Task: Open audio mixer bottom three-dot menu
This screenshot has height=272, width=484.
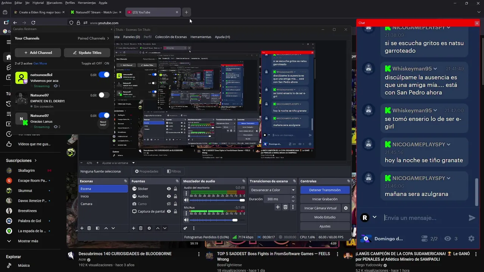Action: coord(194,228)
